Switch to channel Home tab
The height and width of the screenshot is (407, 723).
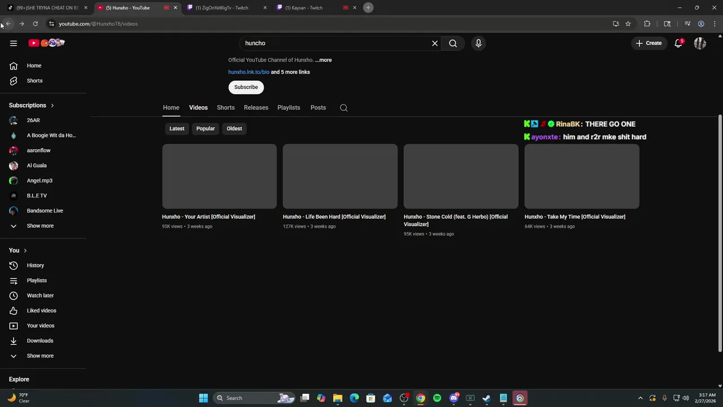(171, 107)
